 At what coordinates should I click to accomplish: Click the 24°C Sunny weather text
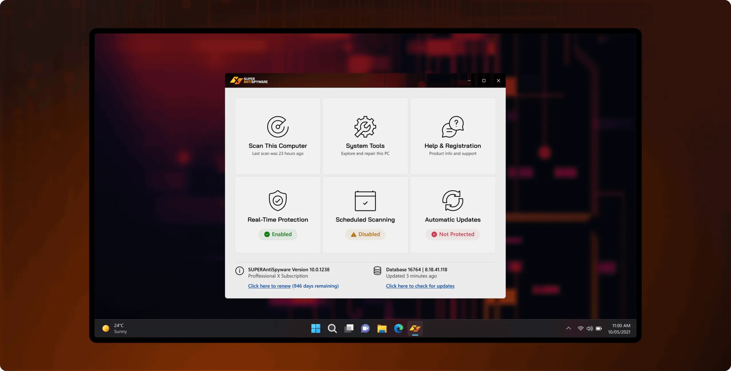tap(120, 329)
